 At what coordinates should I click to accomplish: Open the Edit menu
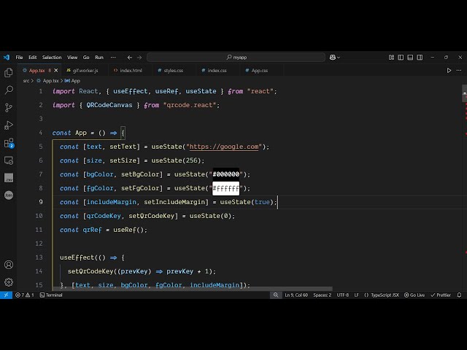click(32, 57)
